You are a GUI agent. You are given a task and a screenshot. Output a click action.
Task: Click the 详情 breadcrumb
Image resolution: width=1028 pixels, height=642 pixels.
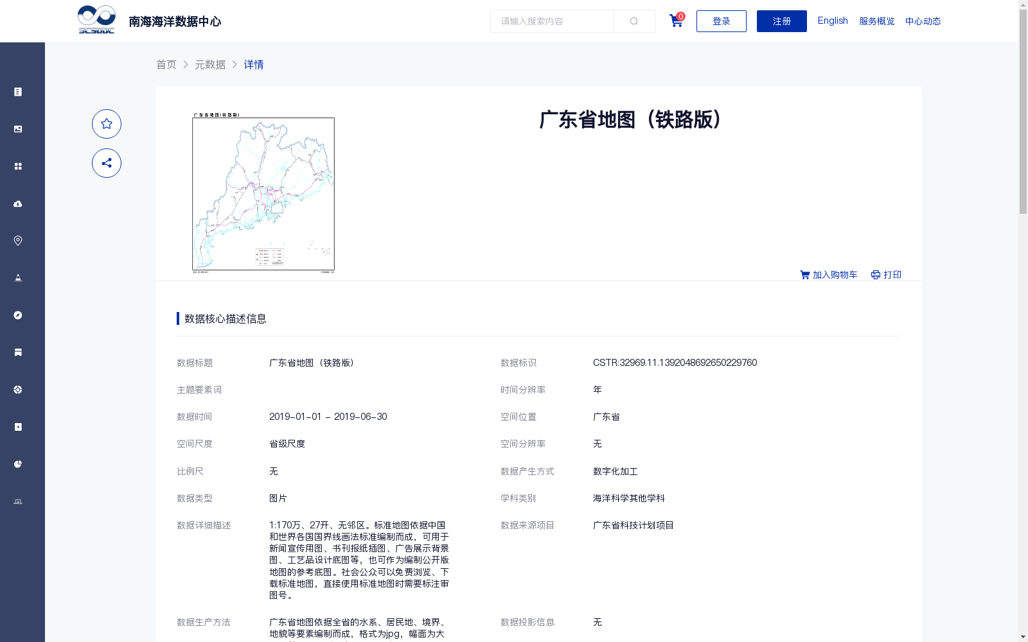coord(254,64)
